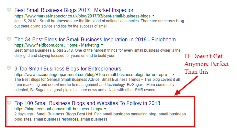This screenshot has height=128, width=237.
Task: Expand dropdown arrow after accountingdepartment.com URL
Action: tap(173, 74)
